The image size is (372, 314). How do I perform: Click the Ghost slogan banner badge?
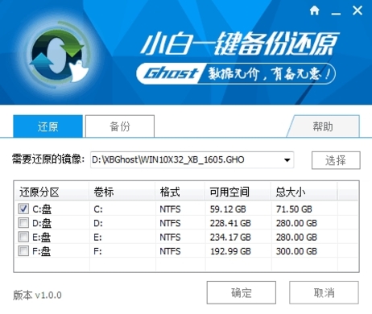coord(236,73)
